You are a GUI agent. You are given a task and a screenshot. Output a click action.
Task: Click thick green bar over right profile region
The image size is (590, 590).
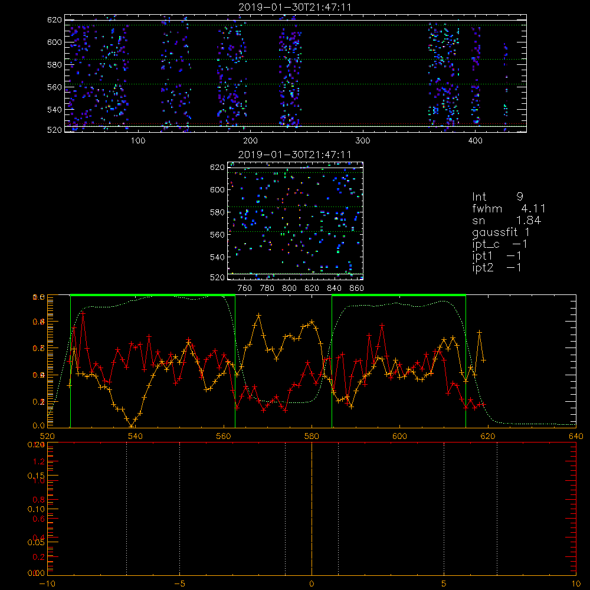399,296
